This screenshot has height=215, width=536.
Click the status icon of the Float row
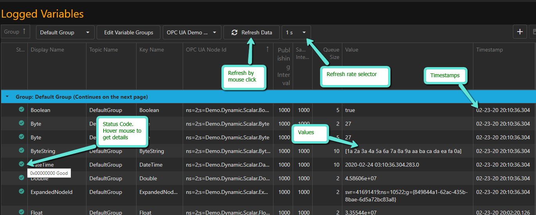[22, 211]
